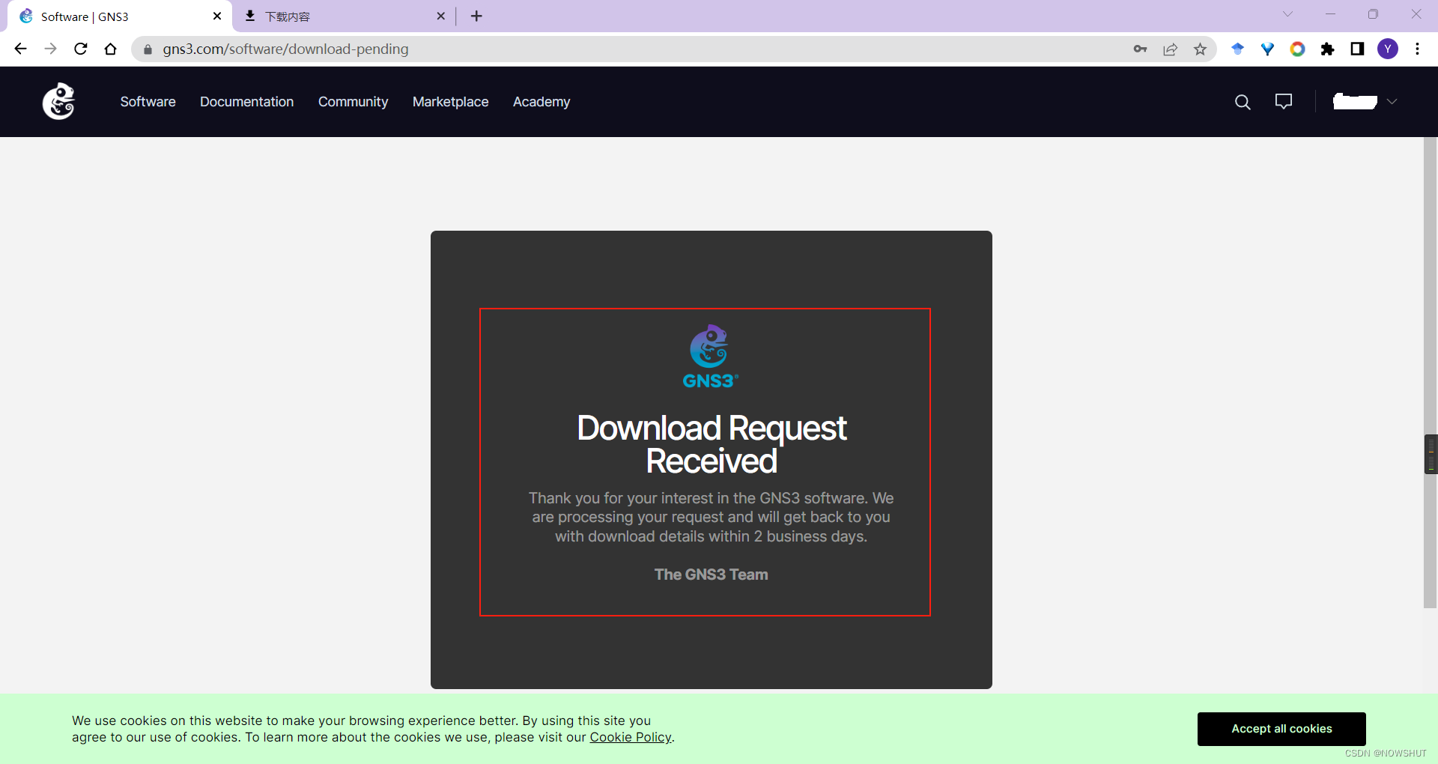Open the chat messages icon in navbar

pos(1284,101)
